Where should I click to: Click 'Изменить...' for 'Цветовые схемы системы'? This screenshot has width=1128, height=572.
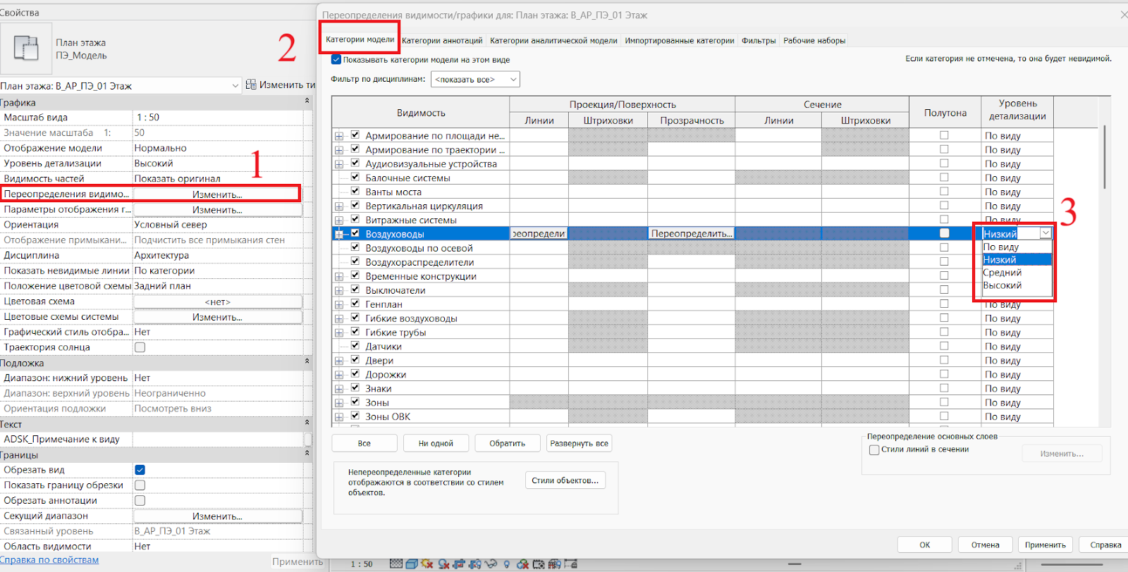click(217, 317)
